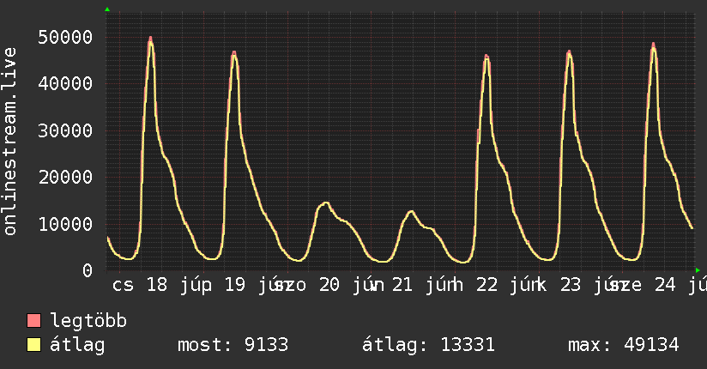Click the 50000 y-axis label
Viewport: 707px width, 369px height.
point(65,37)
